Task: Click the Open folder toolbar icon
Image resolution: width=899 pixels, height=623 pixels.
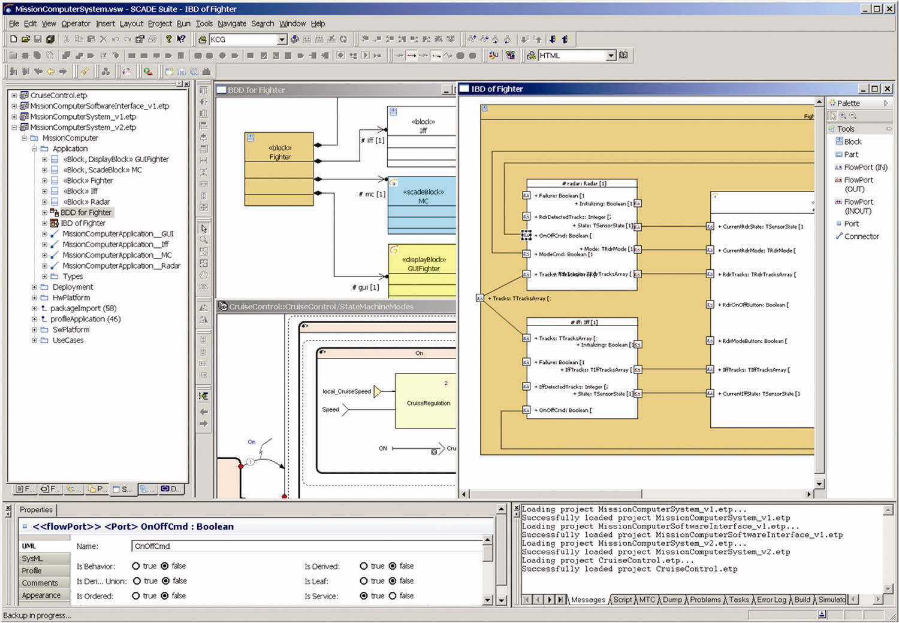Action: coord(25,39)
